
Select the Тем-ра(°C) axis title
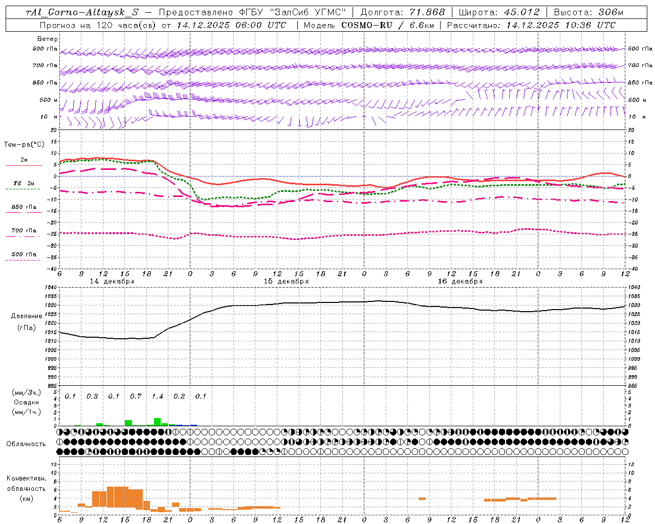[x=24, y=145]
